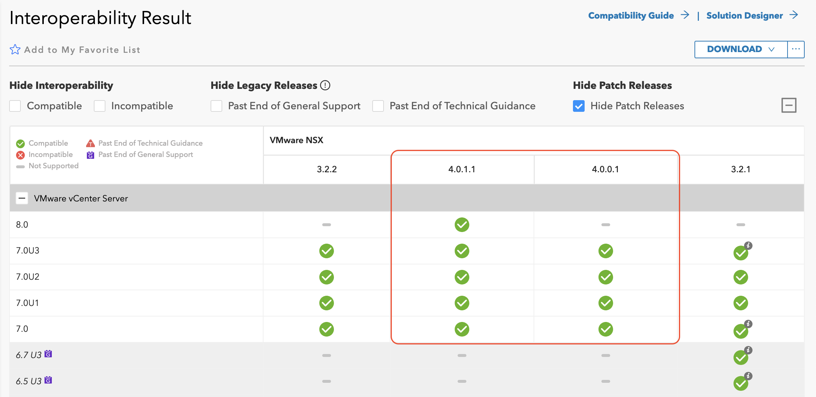Screen dimensions: 816x397
Task: Select the vCenter 7.0U3 row label
Action: (x=28, y=251)
